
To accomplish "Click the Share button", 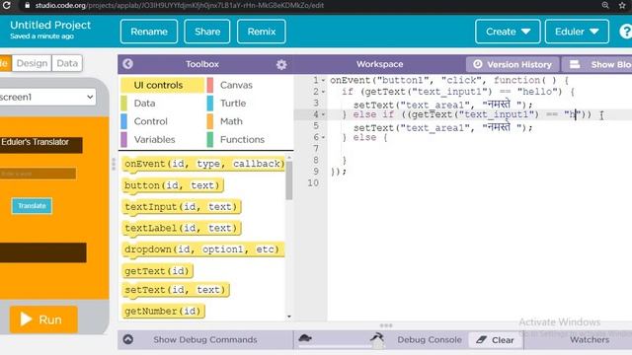I will coord(207,32).
